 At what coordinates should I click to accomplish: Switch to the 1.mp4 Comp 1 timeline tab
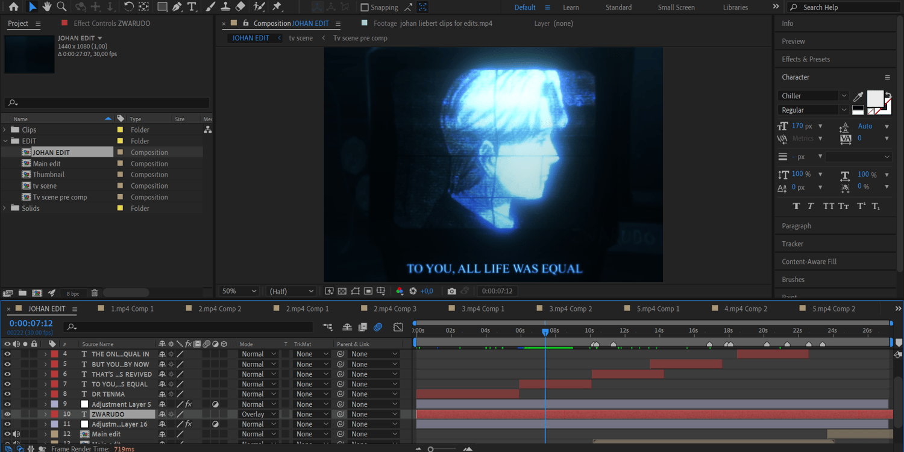click(x=132, y=309)
